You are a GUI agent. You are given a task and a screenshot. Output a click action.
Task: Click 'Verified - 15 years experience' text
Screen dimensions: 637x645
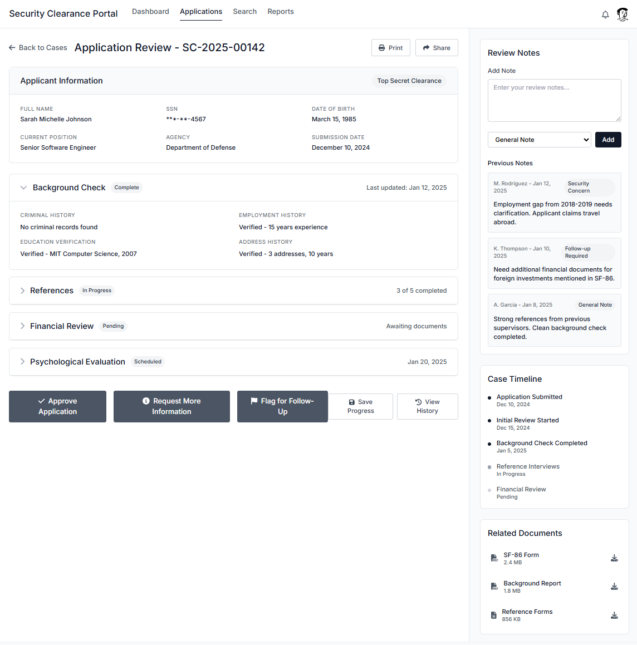pos(283,227)
